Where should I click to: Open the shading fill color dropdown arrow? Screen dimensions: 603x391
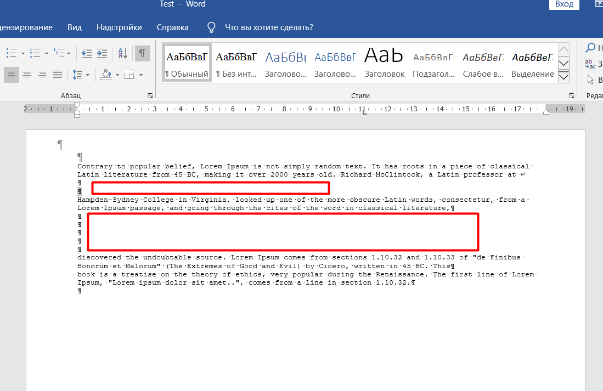pos(116,75)
